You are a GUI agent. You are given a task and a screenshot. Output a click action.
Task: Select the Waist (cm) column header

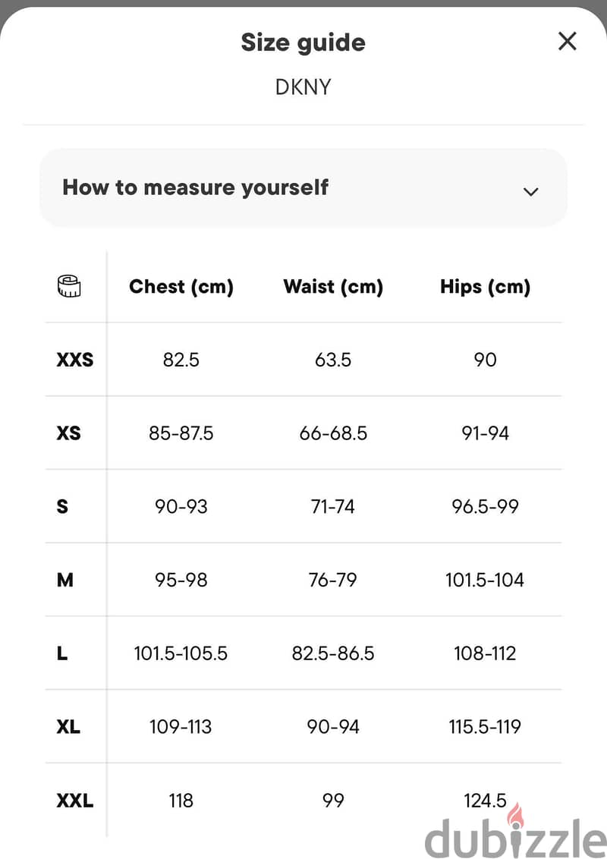(333, 287)
